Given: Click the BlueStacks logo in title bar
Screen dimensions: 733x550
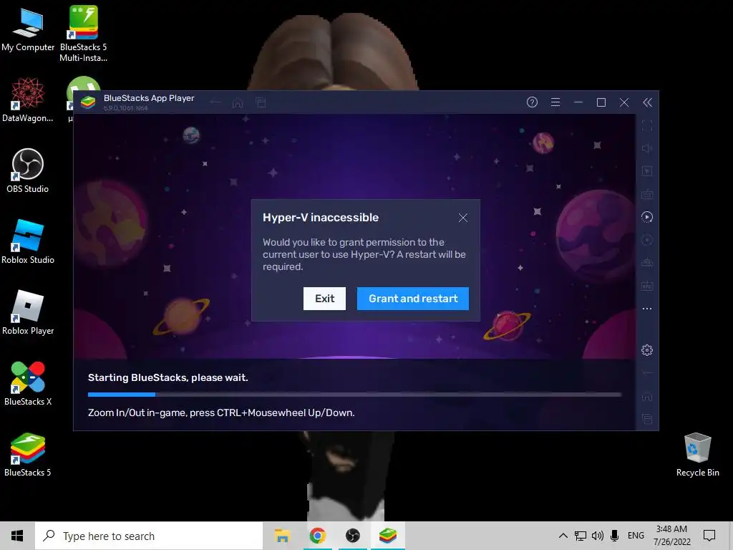Looking at the screenshot, I should tap(88, 102).
